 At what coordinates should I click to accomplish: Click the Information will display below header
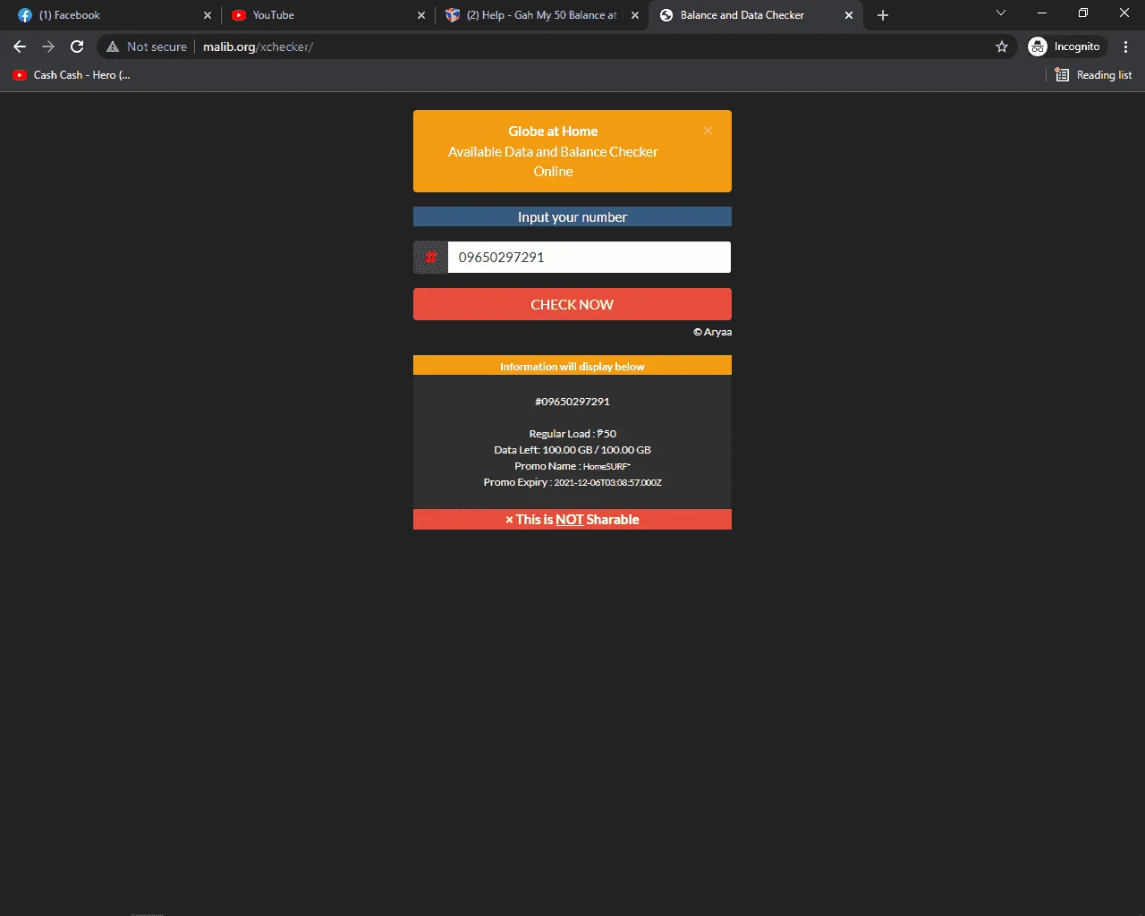pyautogui.click(x=572, y=366)
